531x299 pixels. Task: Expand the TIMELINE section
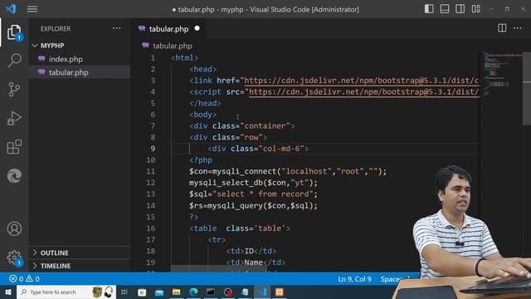coord(56,266)
